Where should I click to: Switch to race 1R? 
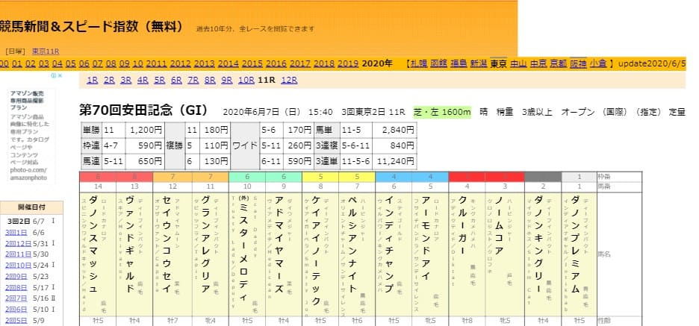click(x=93, y=80)
